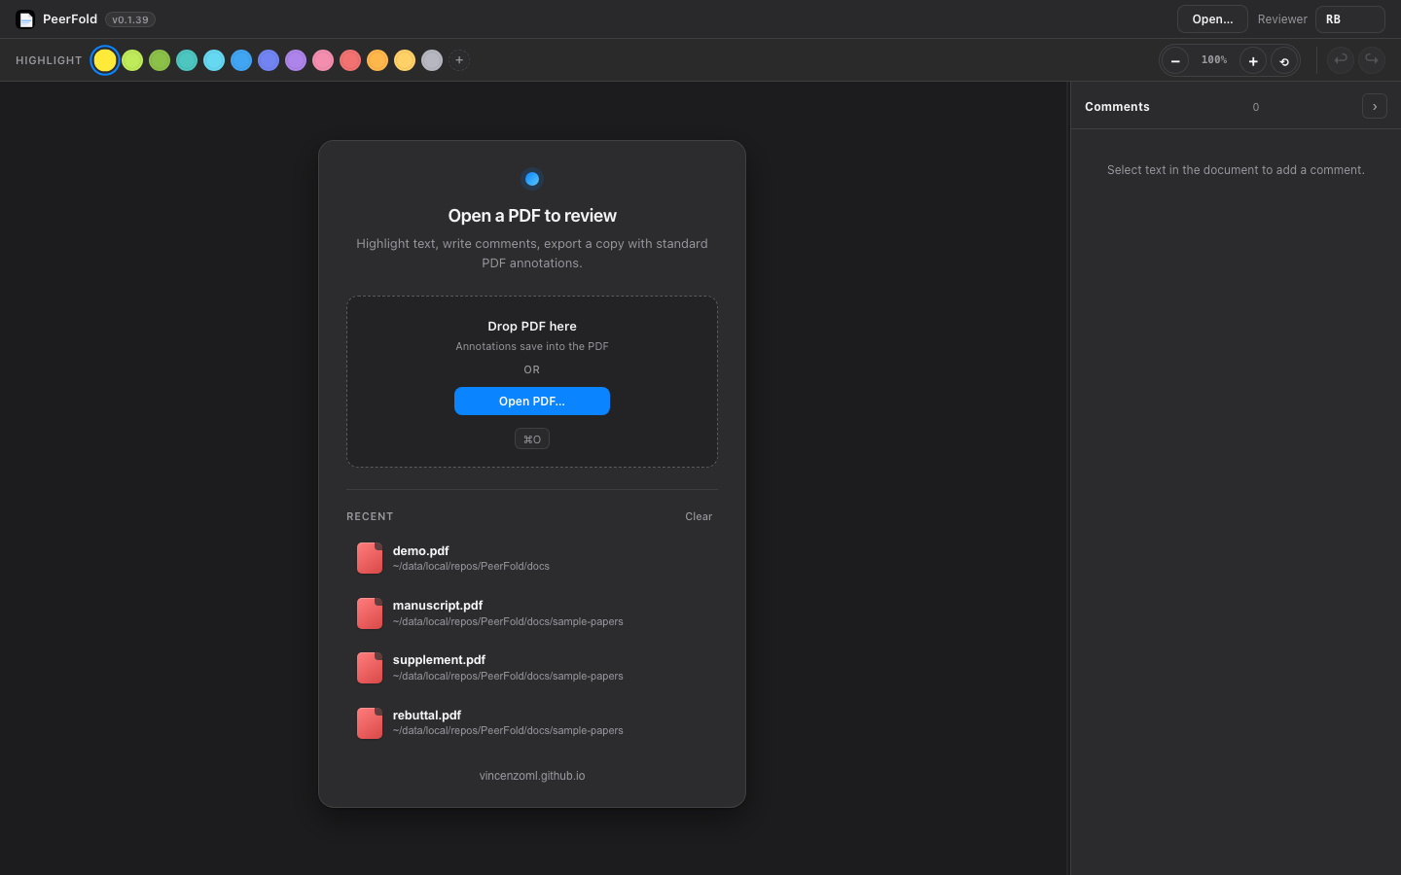The width and height of the screenshot is (1401, 875).
Task: Add a custom highlight color
Action: tap(459, 60)
